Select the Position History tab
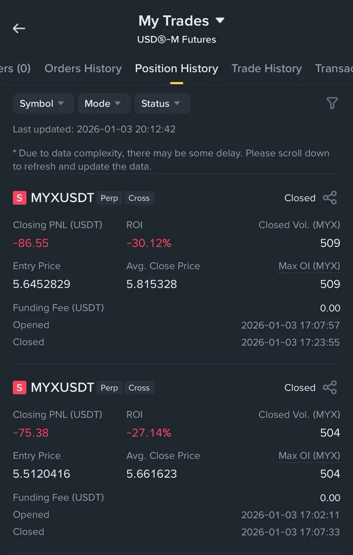 click(x=176, y=68)
